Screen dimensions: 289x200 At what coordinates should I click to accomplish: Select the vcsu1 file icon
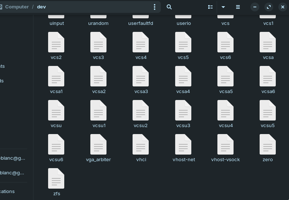[98, 110]
